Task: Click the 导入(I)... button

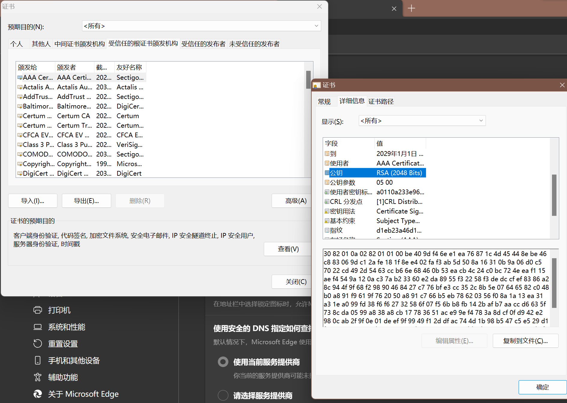Action: (32, 201)
